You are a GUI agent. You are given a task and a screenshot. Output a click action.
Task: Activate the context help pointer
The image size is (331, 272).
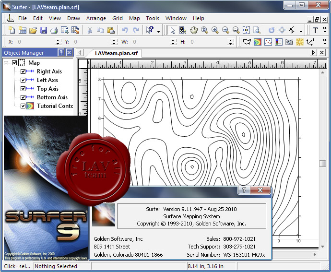(150, 30)
